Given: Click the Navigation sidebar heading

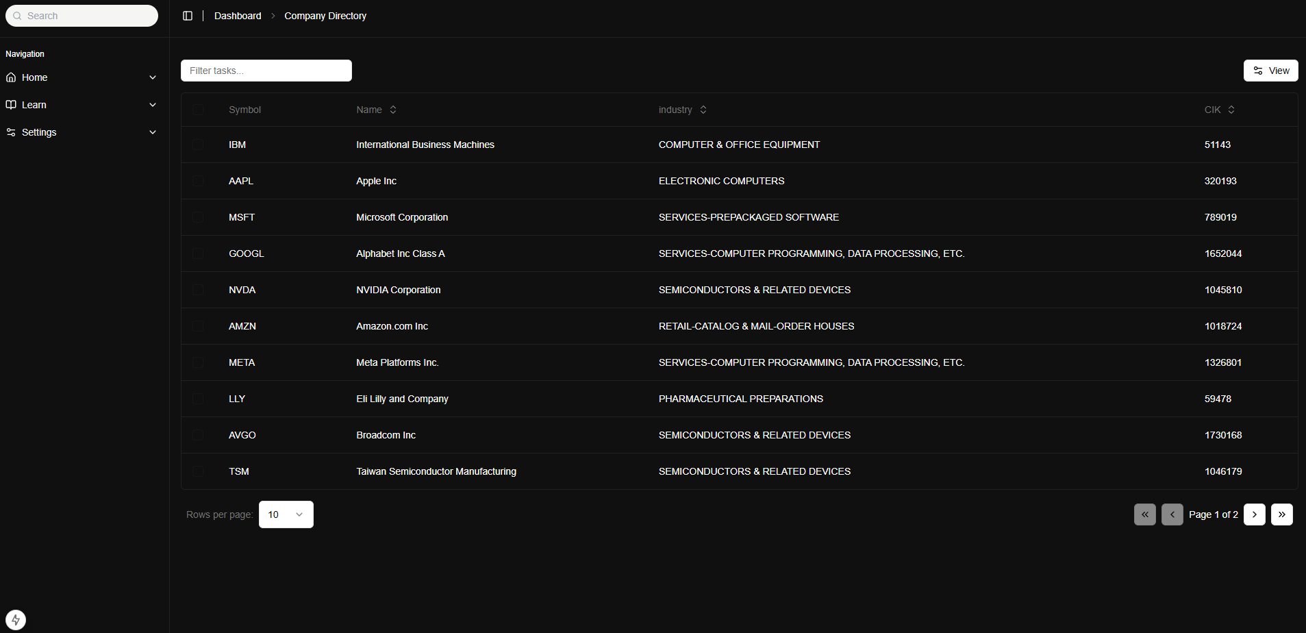Looking at the screenshot, I should click(x=25, y=54).
